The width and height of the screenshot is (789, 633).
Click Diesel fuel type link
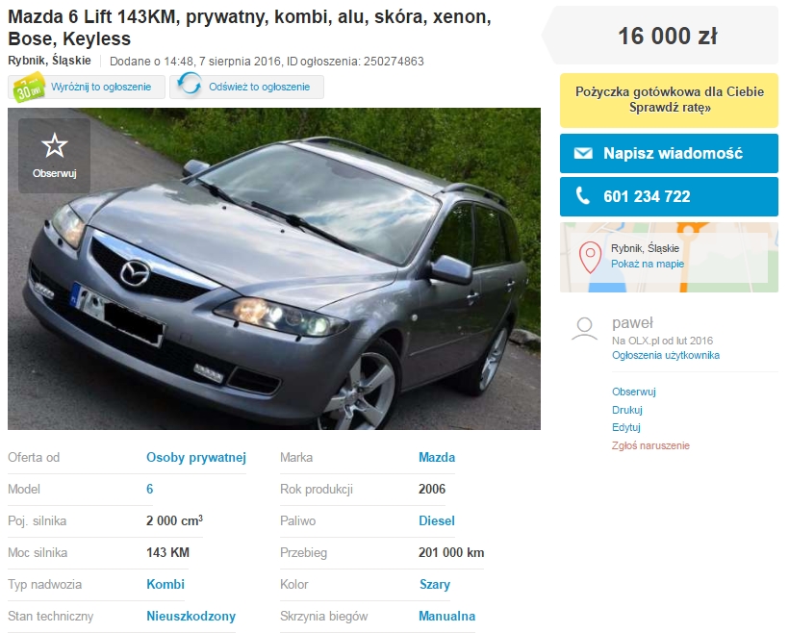pyautogui.click(x=436, y=520)
